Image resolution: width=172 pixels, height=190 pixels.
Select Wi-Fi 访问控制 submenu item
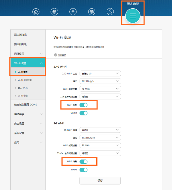(x=25, y=80)
